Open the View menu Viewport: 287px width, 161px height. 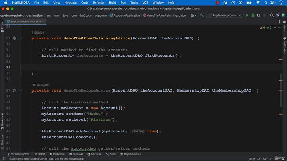(x=57, y=3)
